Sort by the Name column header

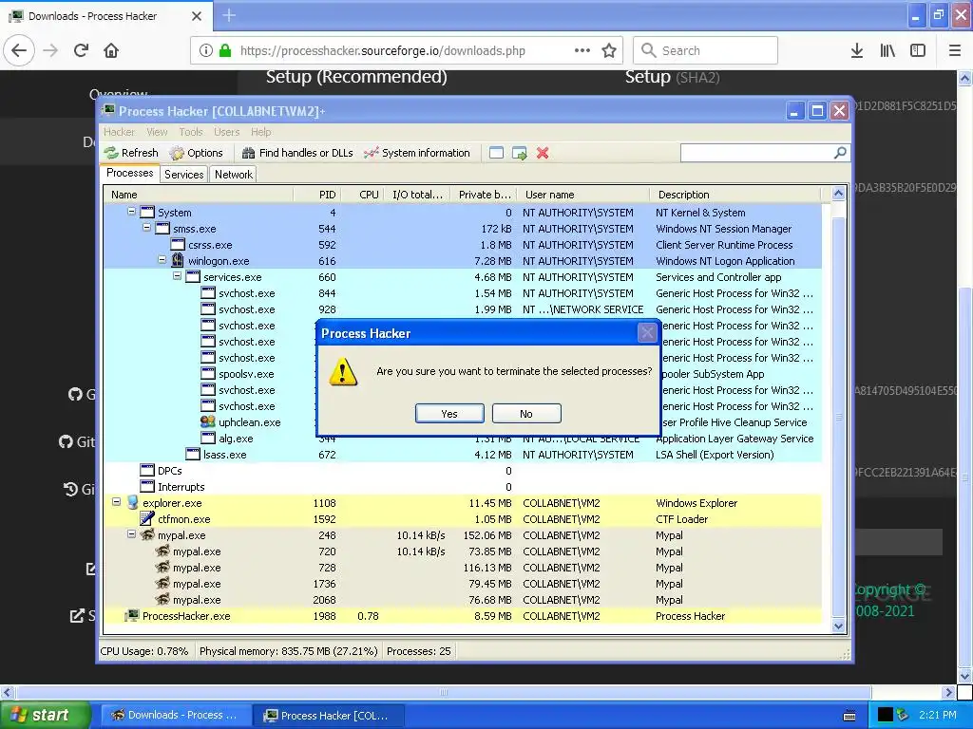199,195
